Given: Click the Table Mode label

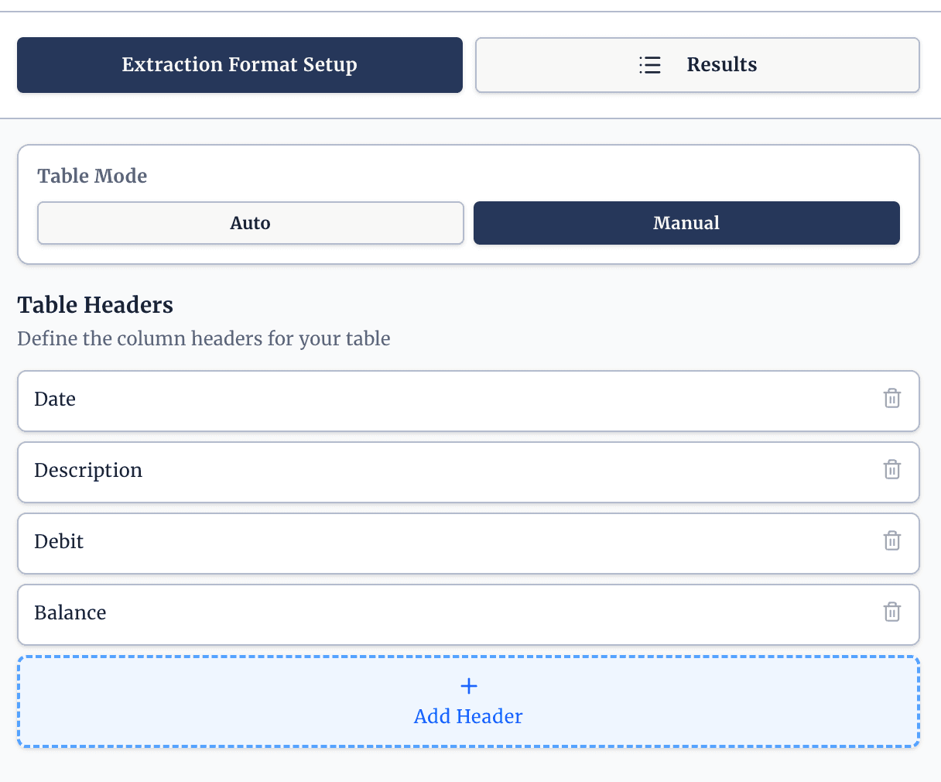Looking at the screenshot, I should pyautogui.click(x=92, y=176).
